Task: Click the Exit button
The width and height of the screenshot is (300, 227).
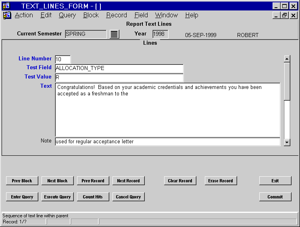Action: click(275, 181)
